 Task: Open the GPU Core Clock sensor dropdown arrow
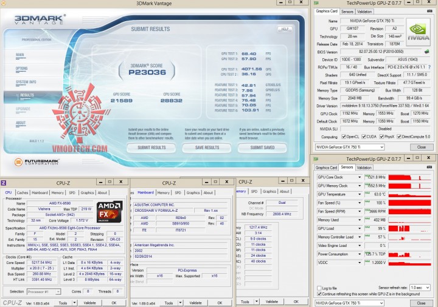pos(360,177)
